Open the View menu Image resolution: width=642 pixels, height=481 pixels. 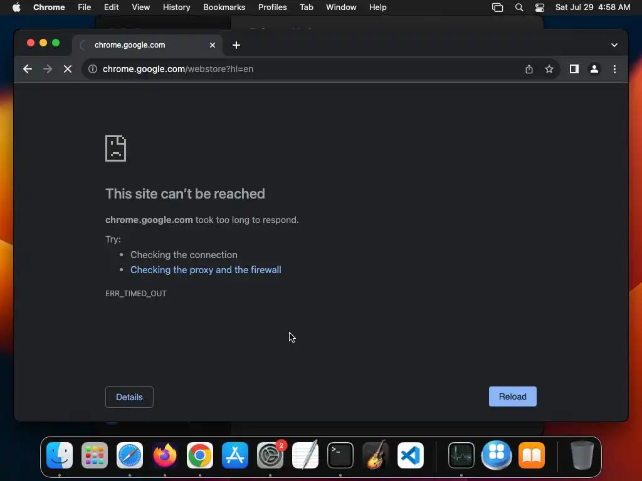click(141, 8)
